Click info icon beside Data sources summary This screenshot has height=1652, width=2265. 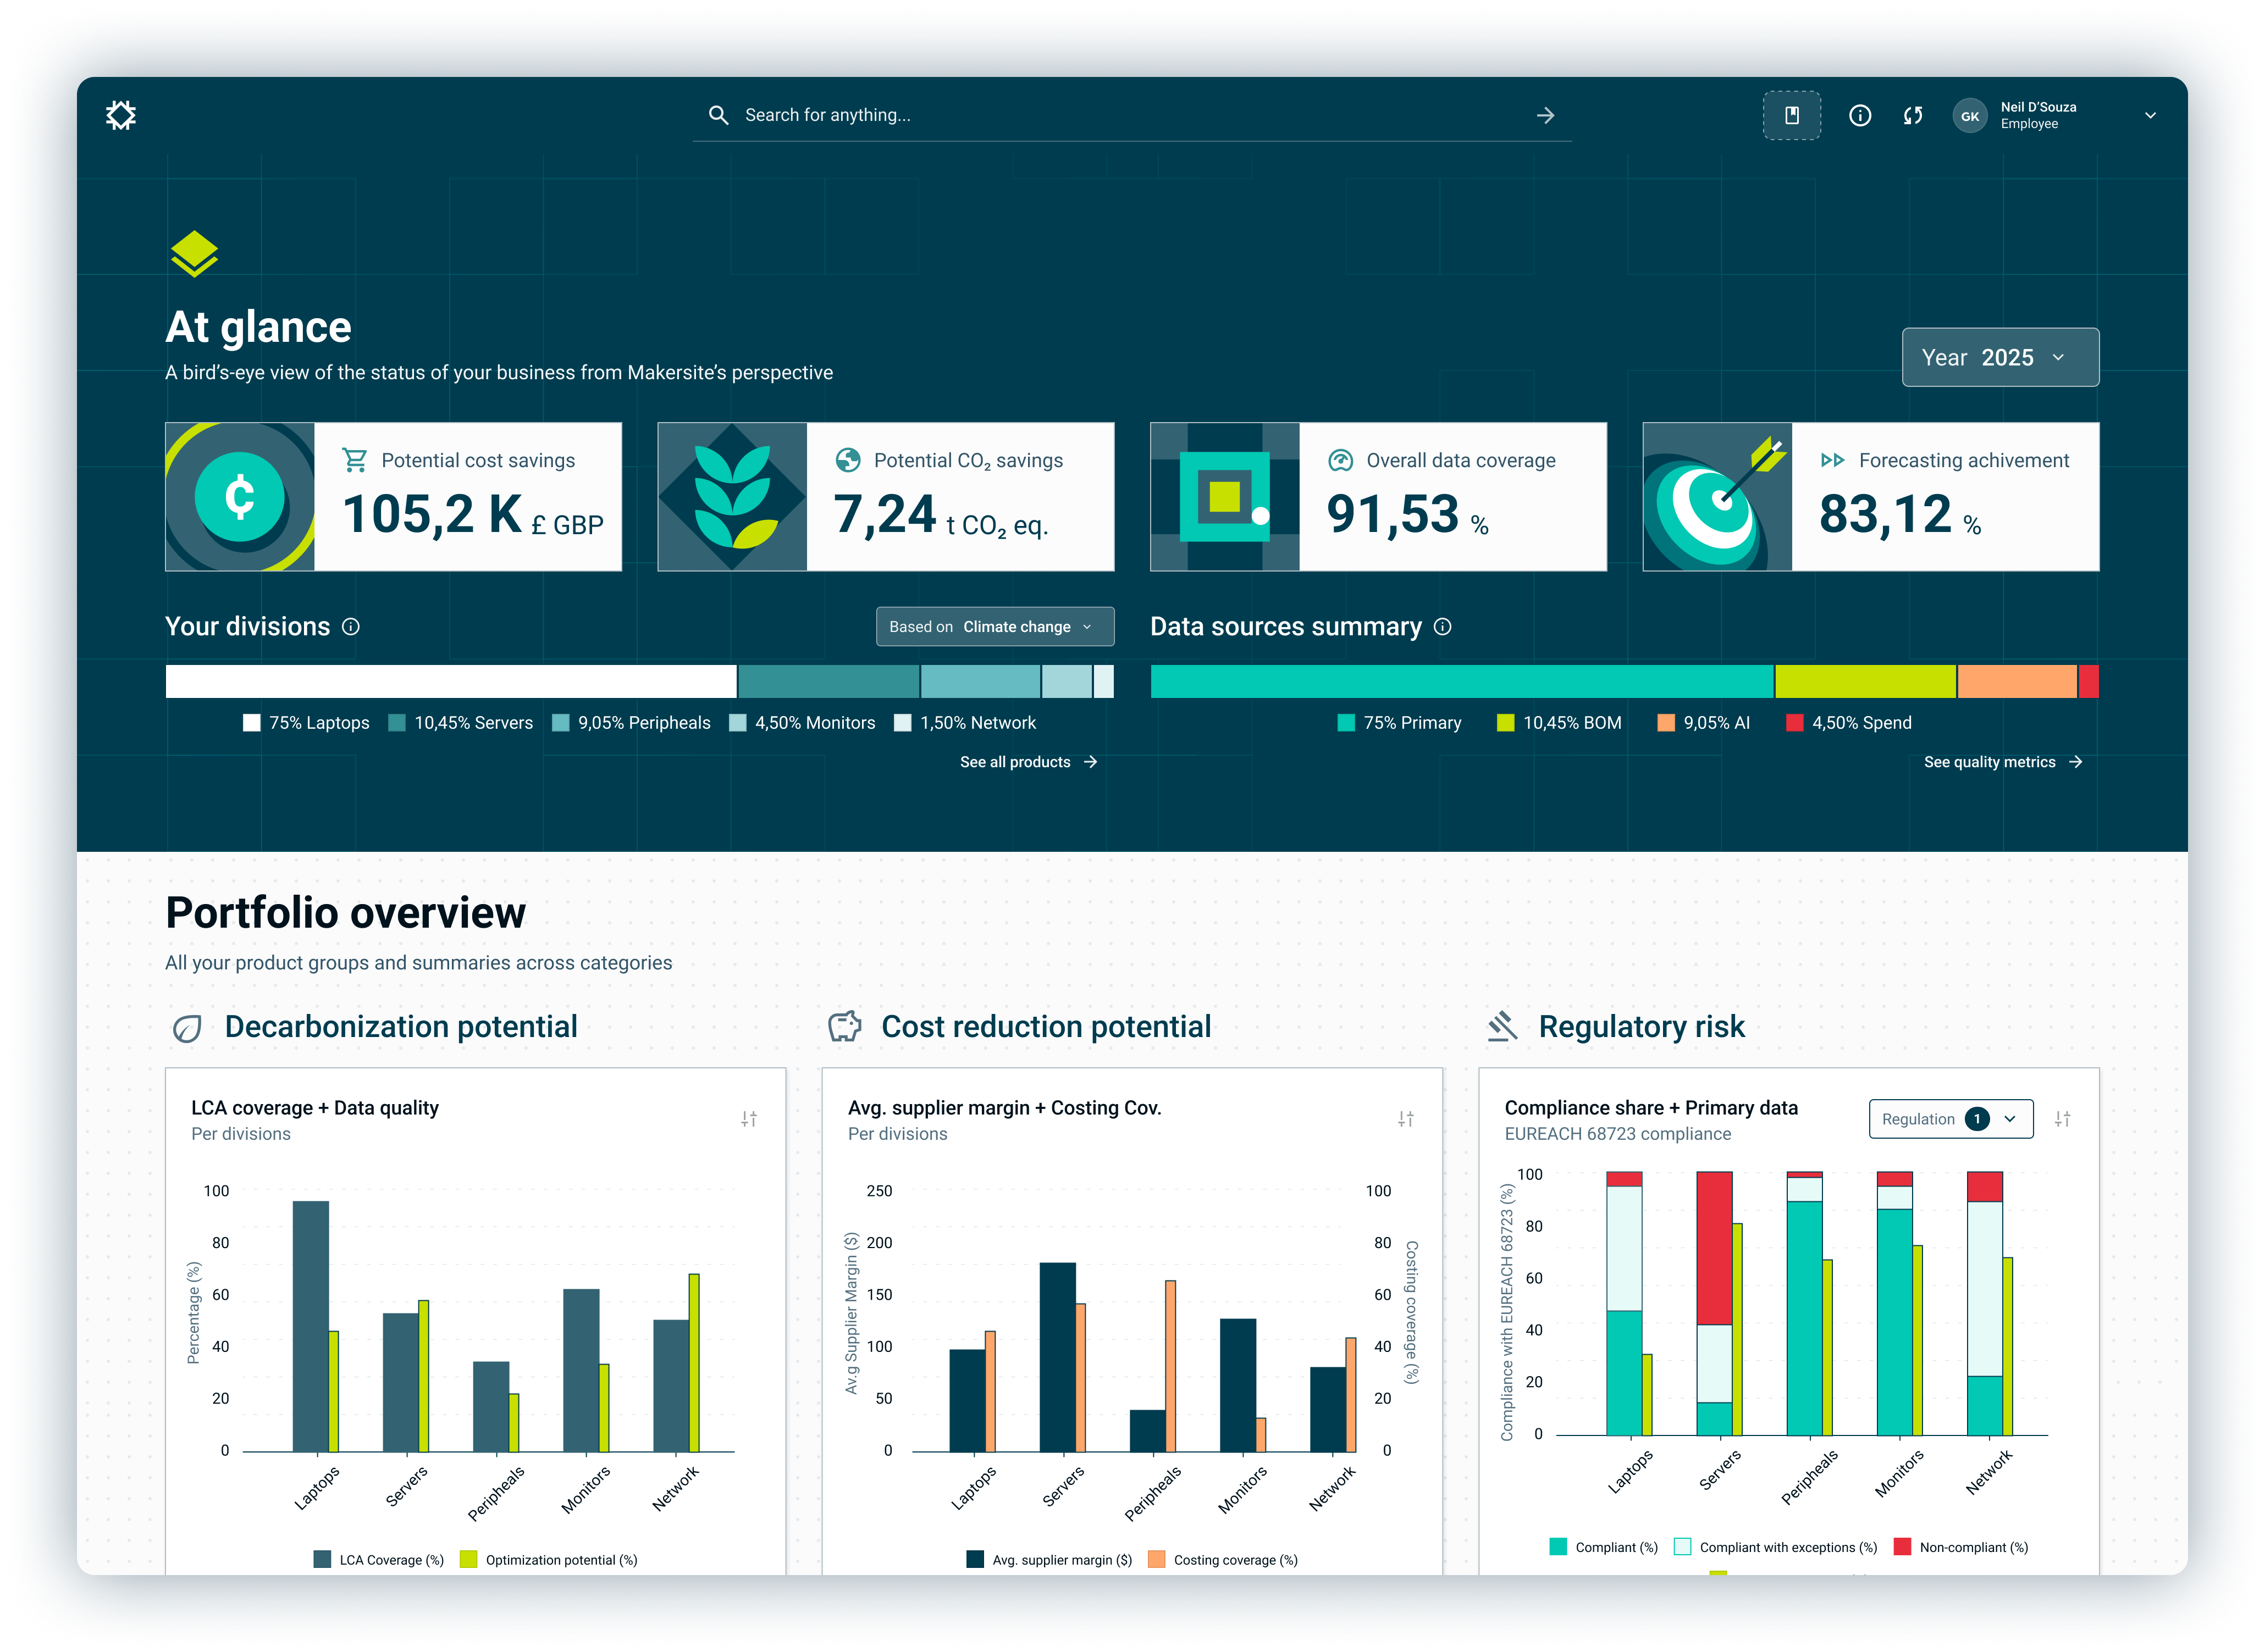(x=1443, y=626)
